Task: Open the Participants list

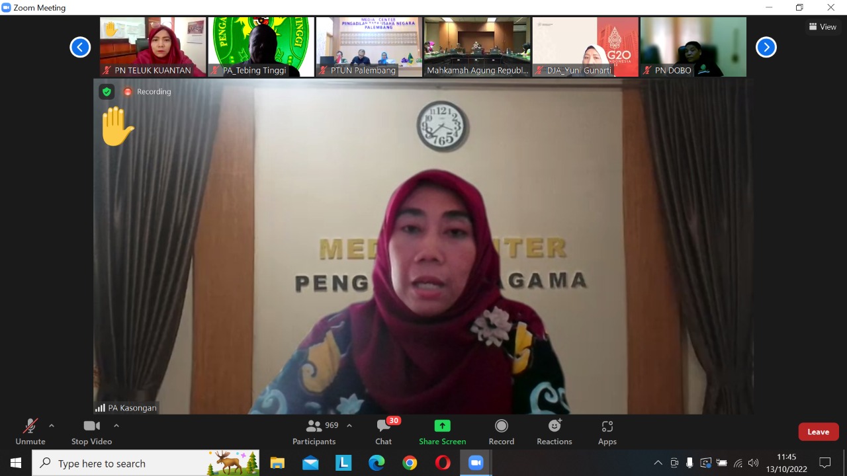Action: (314, 432)
